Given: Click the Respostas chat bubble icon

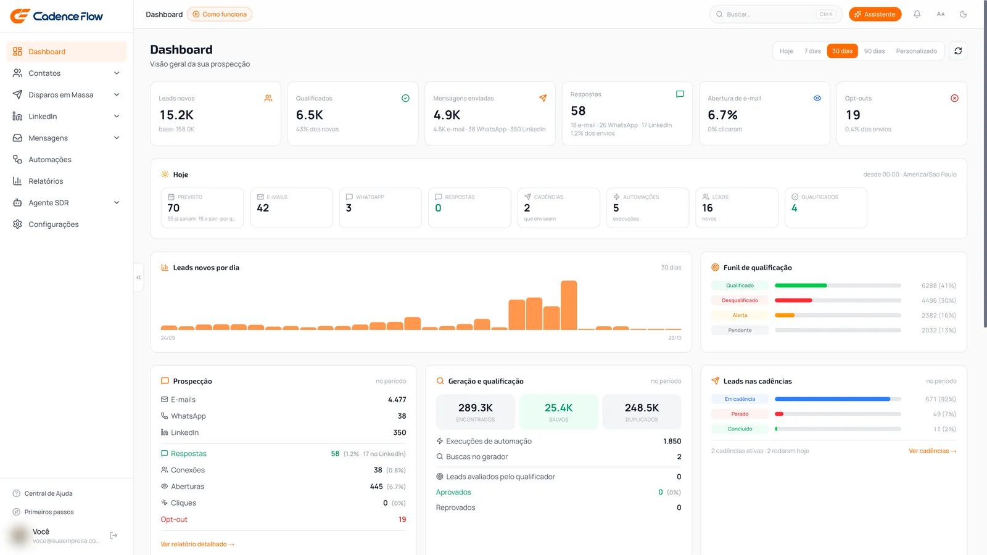Looking at the screenshot, I should point(680,94).
